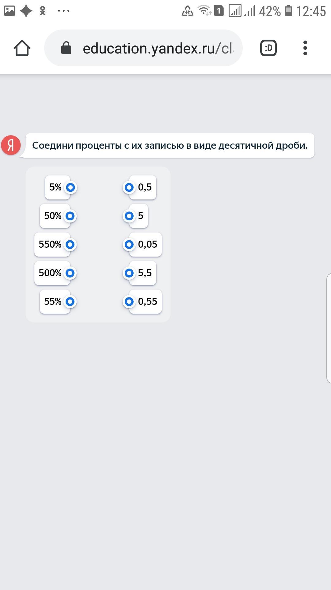Image resolution: width=331 pixels, height=590 pixels.
Task: Select the connector dot beside 5,5
Action: [129, 273]
